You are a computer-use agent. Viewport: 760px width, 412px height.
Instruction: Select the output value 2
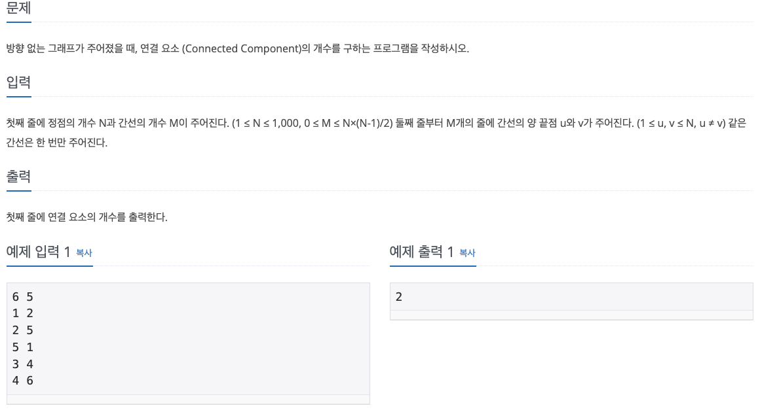(398, 296)
